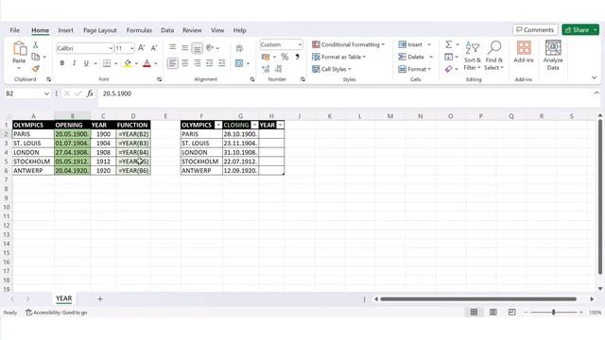Open the font size dropdown
The image size is (605, 340).
point(132,48)
